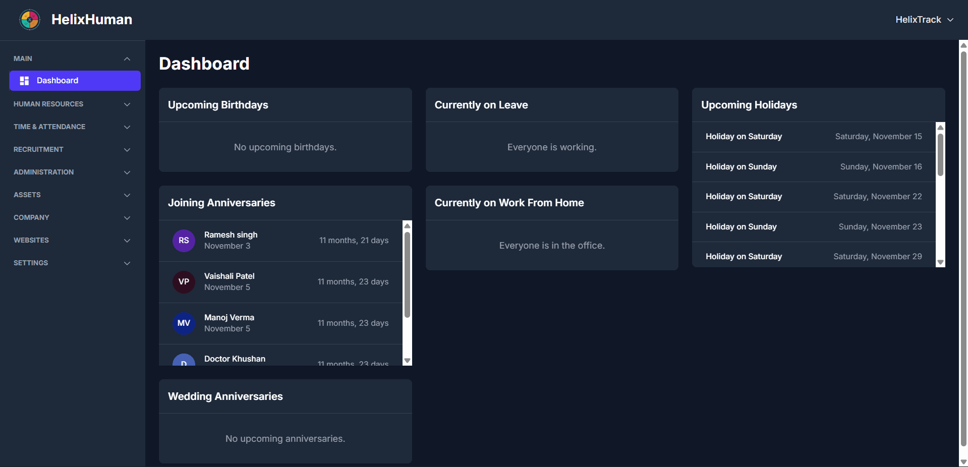968x467 pixels.
Task: Select Manoj Verma name in anniversaries
Action: click(x=229, y=318)
